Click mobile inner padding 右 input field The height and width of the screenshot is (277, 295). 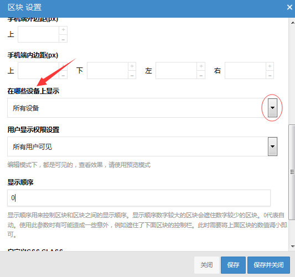245,71
